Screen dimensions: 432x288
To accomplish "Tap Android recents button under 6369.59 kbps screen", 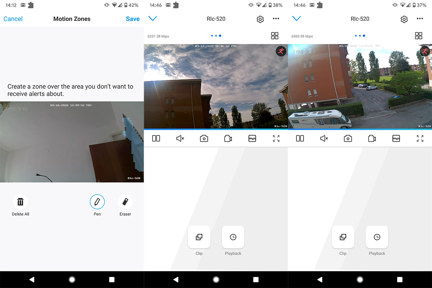I will (x=400, y=280).
